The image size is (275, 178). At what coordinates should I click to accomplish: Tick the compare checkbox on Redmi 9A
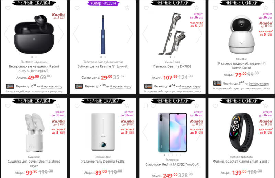click(146, 106)
